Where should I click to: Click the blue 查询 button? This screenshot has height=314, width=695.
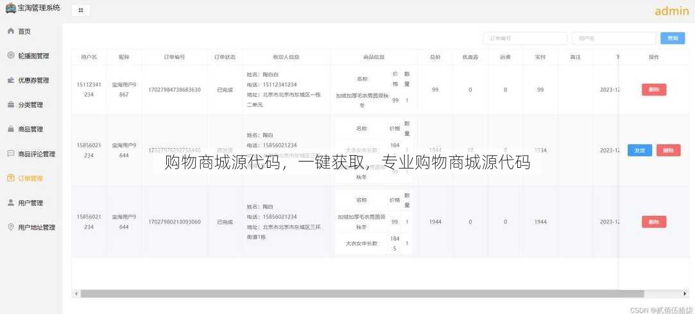pyautogui.click(x=673, y=38)
